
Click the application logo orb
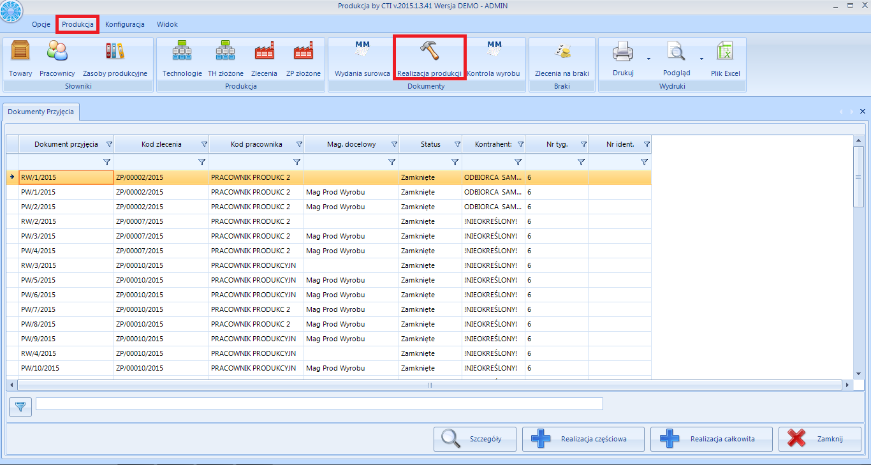[11, 11]
